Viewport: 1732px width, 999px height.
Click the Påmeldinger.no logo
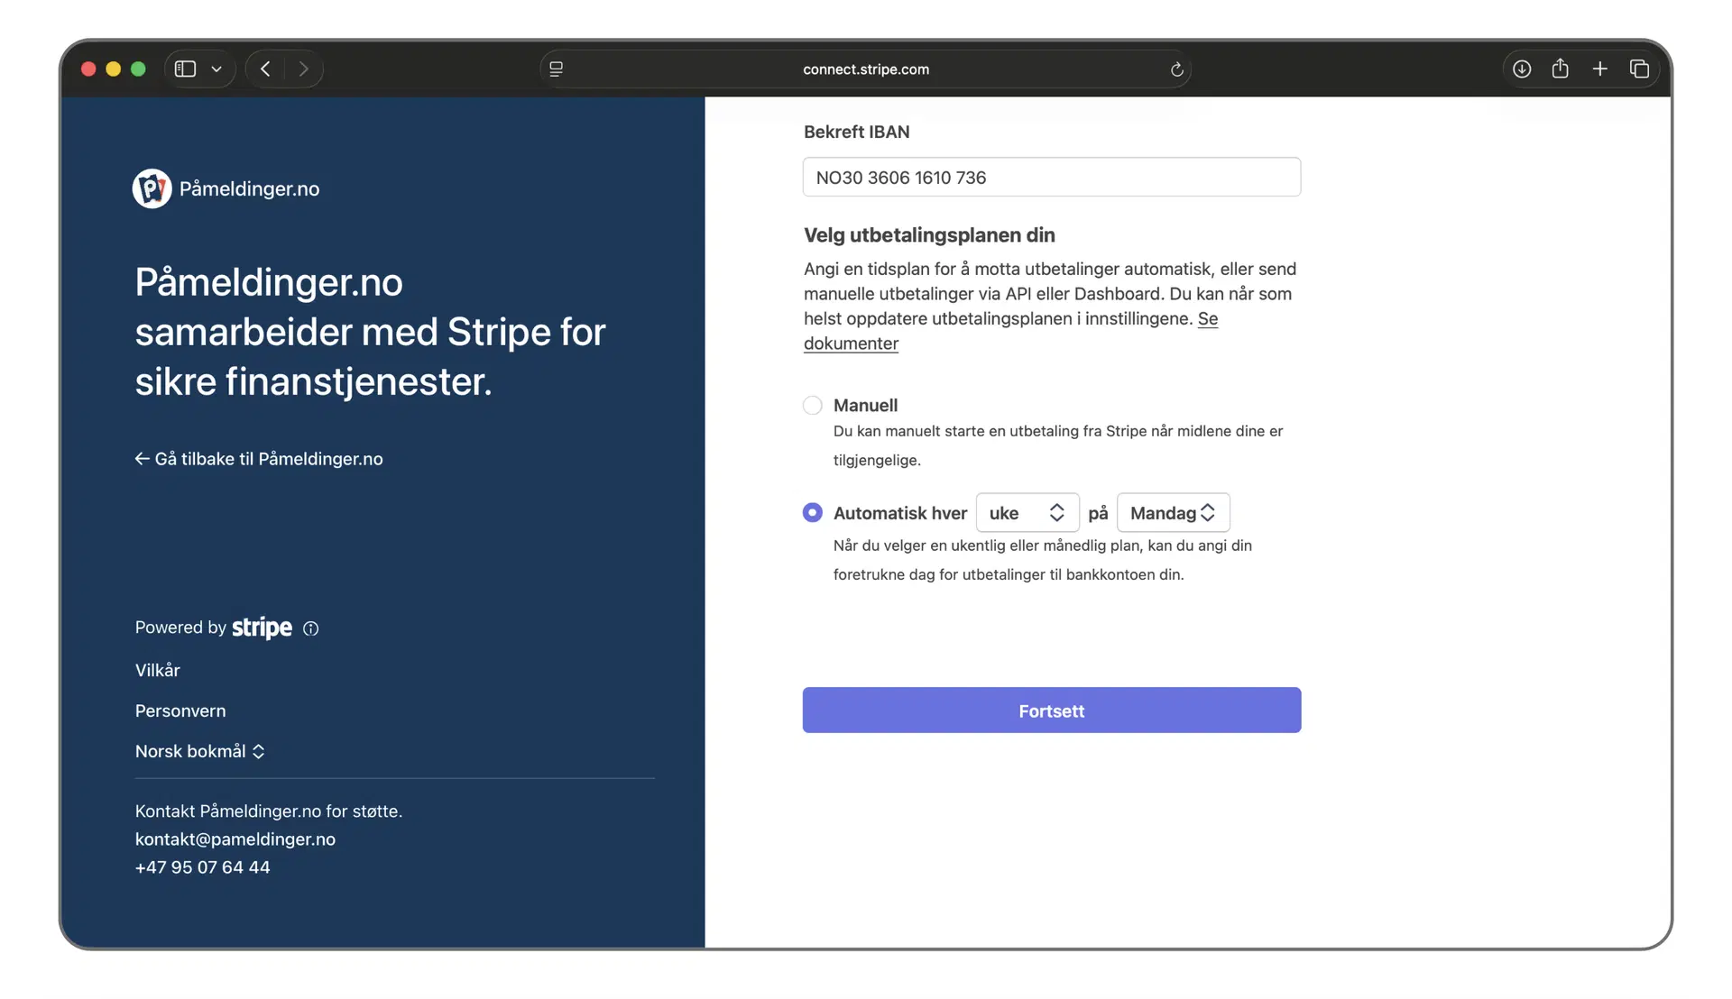pyautogui.click(x=152, y=188)
